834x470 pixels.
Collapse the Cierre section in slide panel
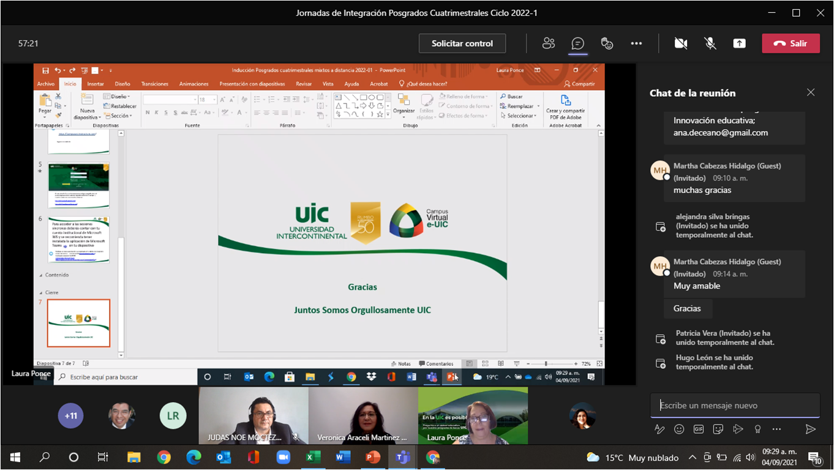(41, 293)
